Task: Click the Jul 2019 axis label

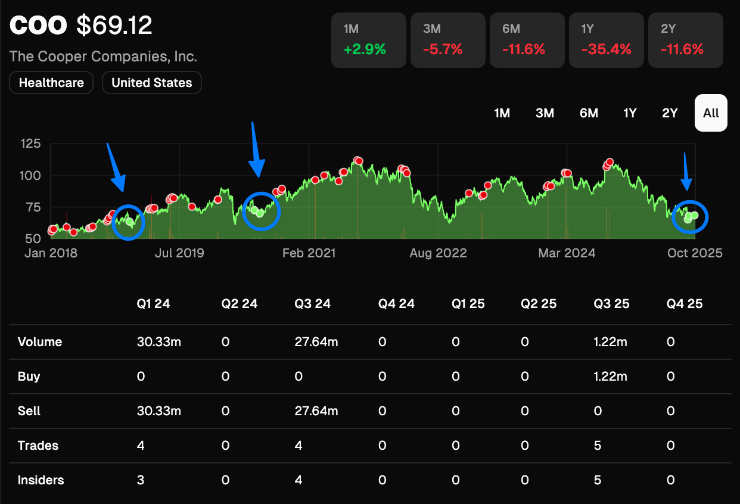Action: (179, 253)
